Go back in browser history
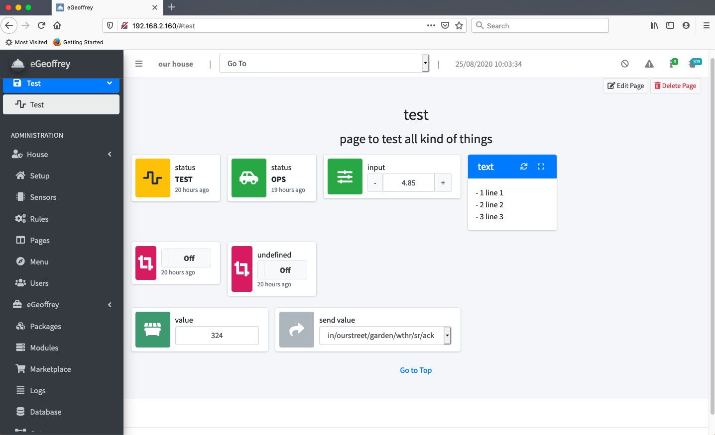715x435 pixels. click(9, 25)
